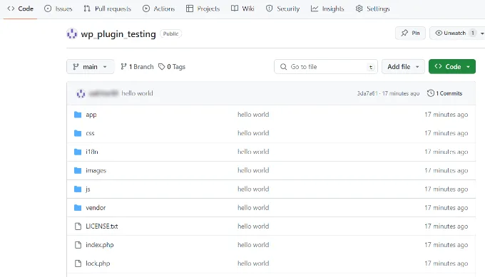
Task: View the 1 Commits history
Action: [444, 93]
